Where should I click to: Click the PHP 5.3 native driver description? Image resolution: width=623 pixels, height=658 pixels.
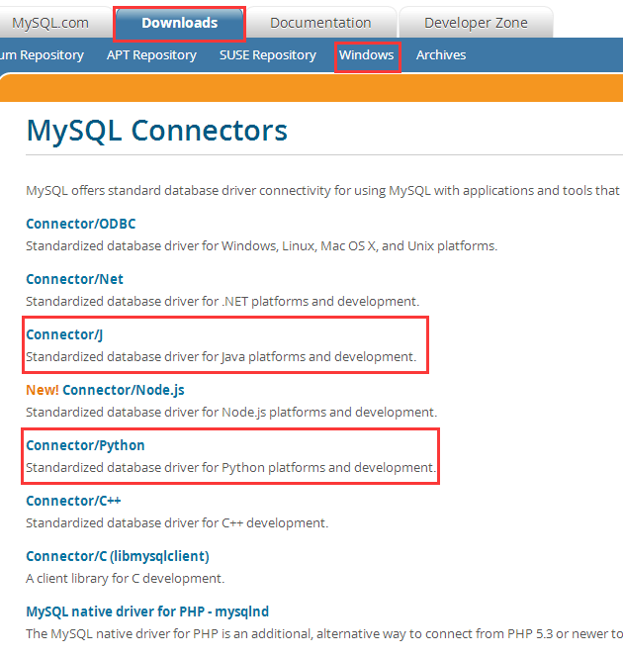point(324,633)
